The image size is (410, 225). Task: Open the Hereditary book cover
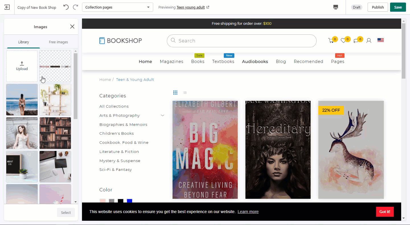(278, 150)
